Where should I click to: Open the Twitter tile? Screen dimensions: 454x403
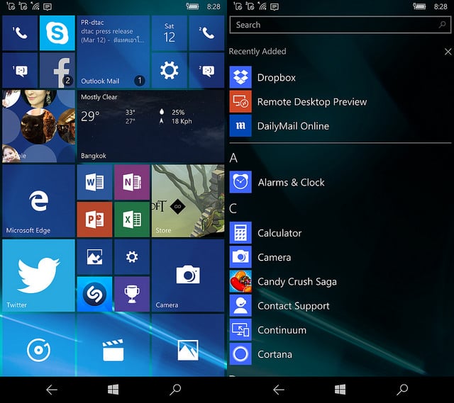coord(38,276)
